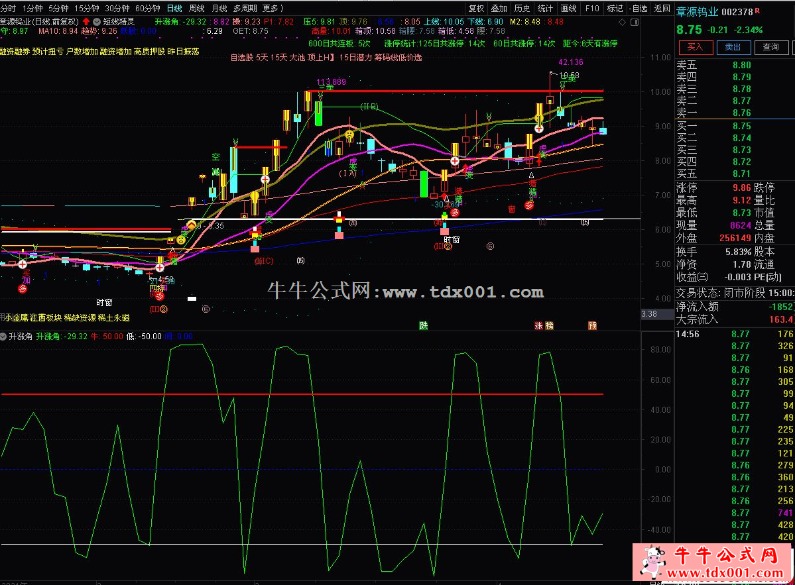Image resolution: width=795 pixels, height=585 pixels.
Task: Click the 预计扭亏 tag label
Action: click(x=48, y=51)
